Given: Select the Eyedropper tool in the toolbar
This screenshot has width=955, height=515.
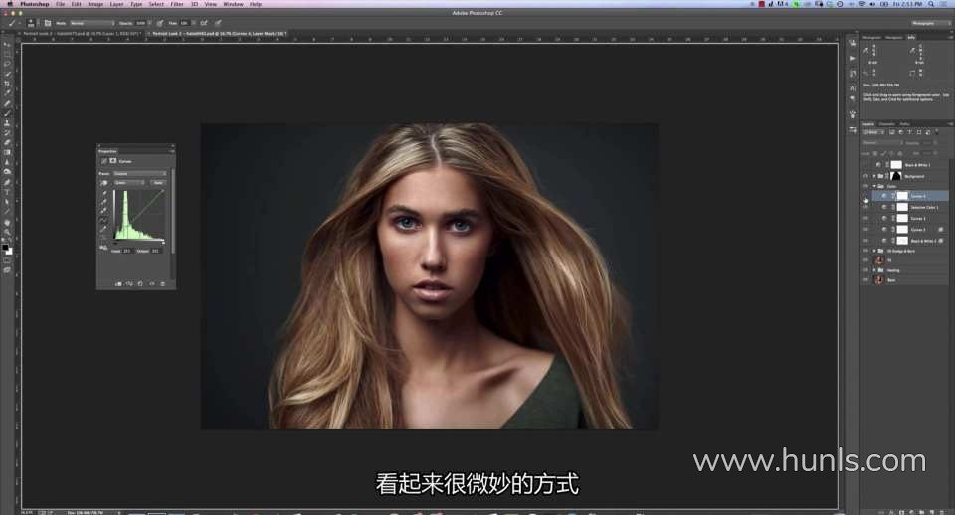Looking at the screenshot, I should coord(7,93).
